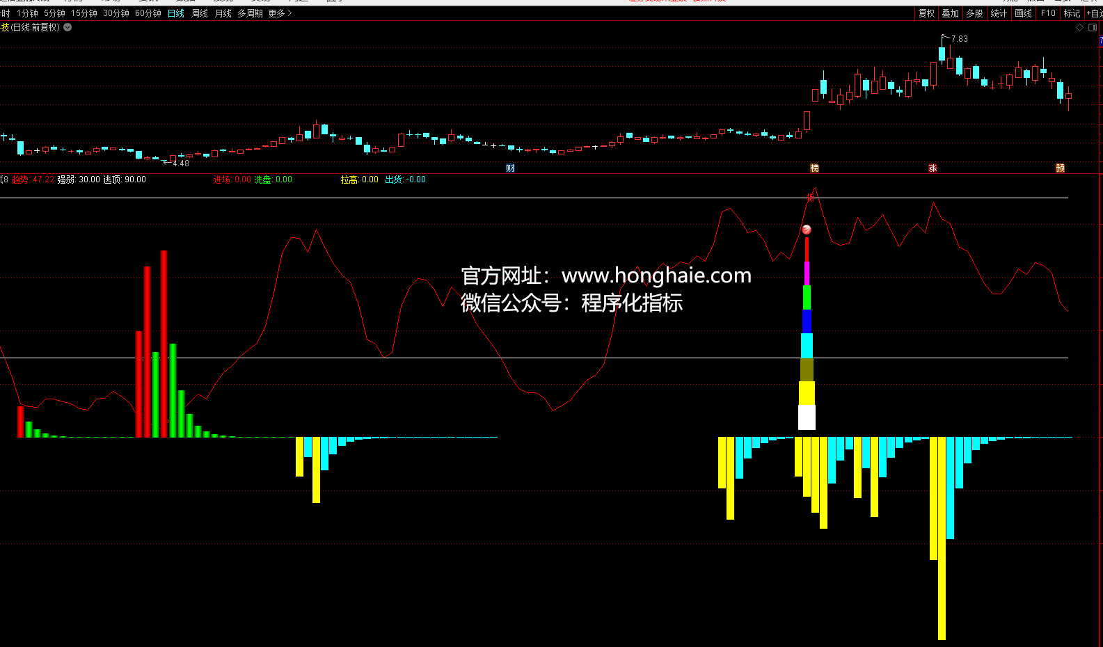Click the diamond icon at chart top-right
Image resolution: width=1103 pixels, height=647 pixels.
pos(1079,28)
